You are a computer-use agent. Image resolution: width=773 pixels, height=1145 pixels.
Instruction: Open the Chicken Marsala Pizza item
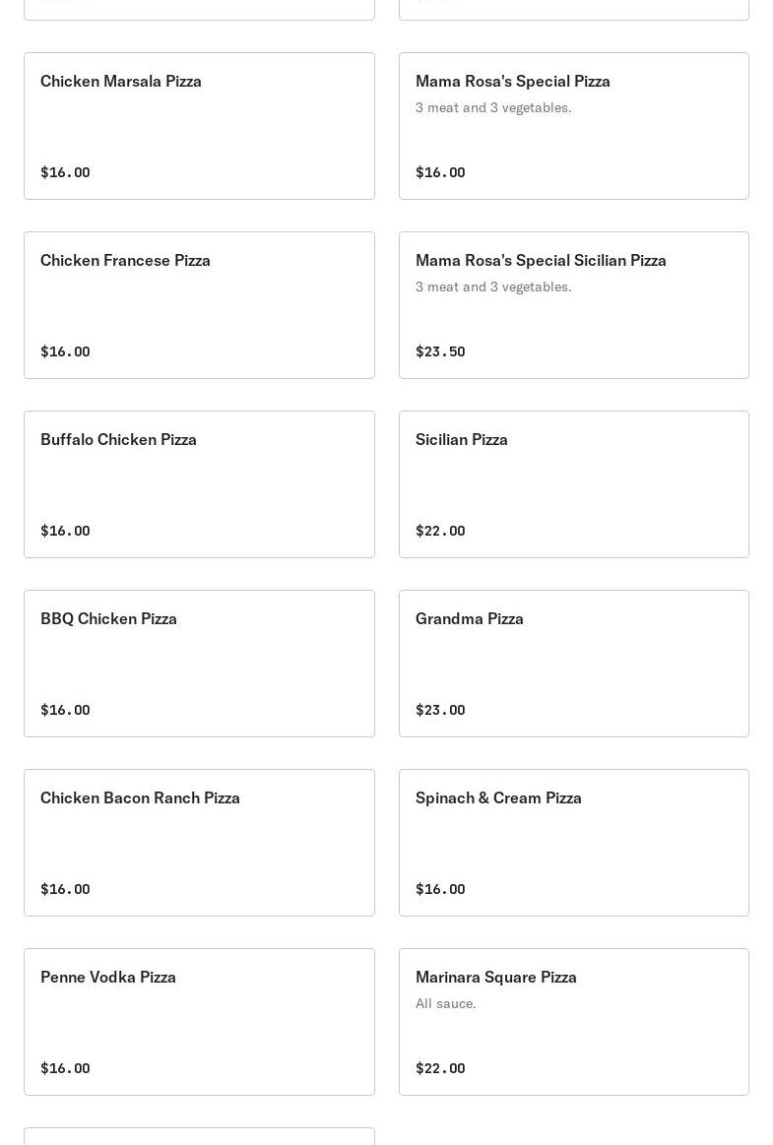click(x=199, y=126)
